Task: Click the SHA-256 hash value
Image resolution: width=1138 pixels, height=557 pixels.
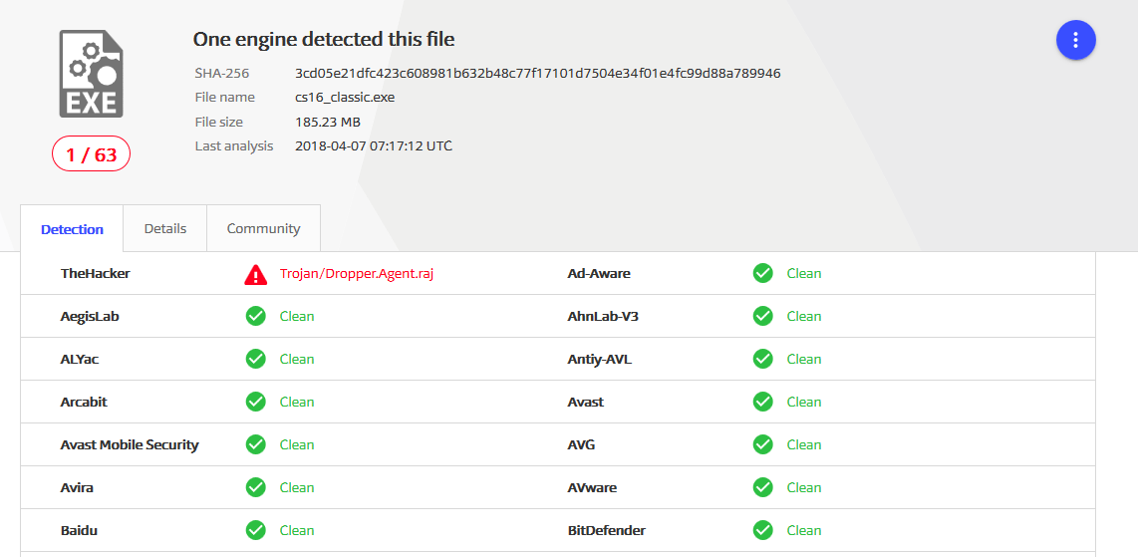Action: [538, 74]
